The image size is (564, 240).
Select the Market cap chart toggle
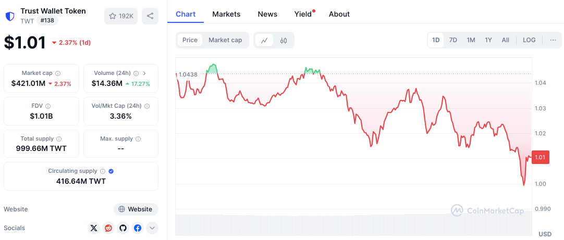[x=225, y=40]
